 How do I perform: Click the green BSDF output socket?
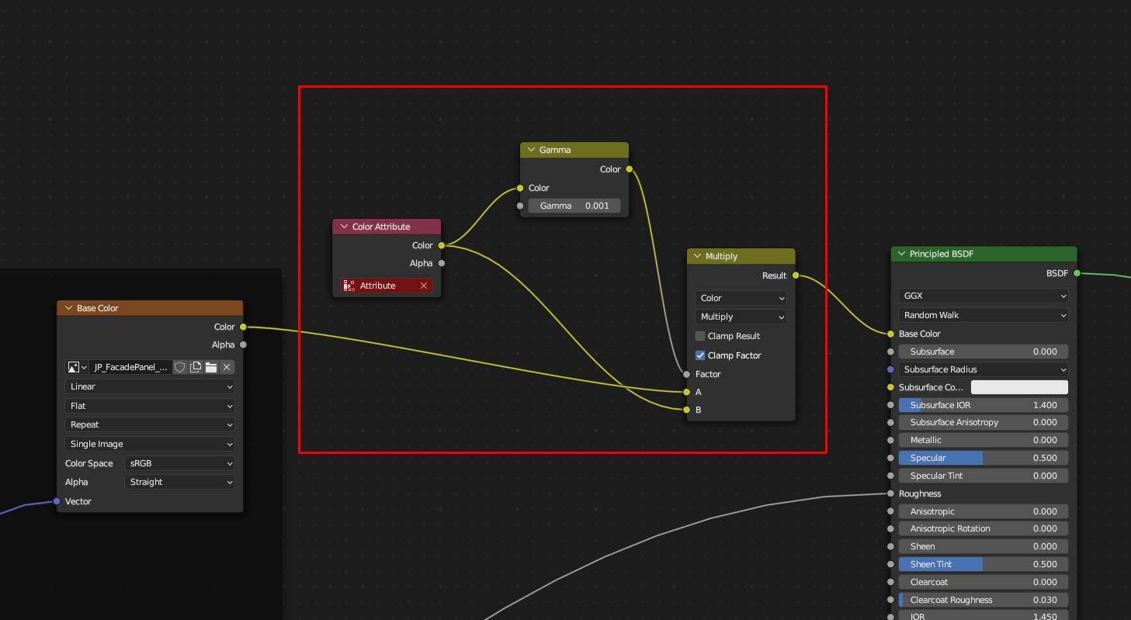tap(1077, 273)
